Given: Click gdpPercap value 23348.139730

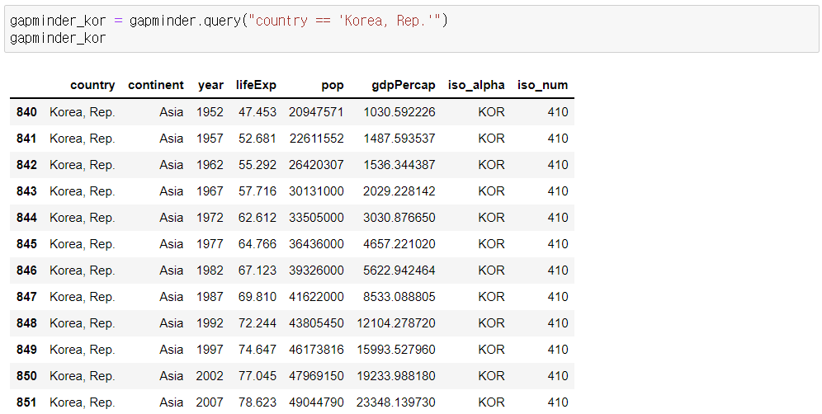Looking at the screenshot, I should coord(396,402).
